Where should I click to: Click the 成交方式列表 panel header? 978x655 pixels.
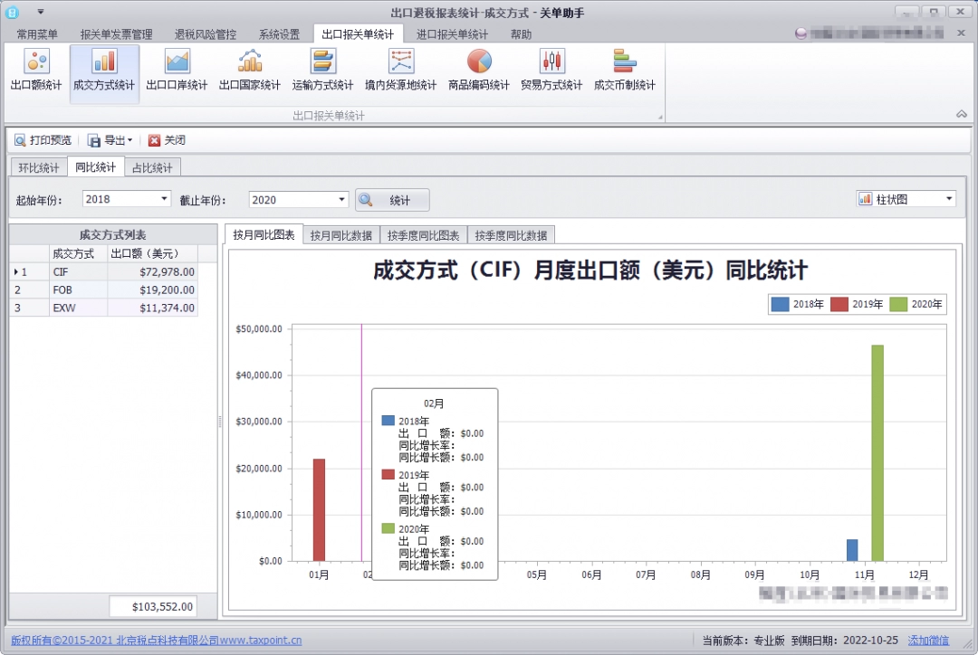tap(113, 234)
